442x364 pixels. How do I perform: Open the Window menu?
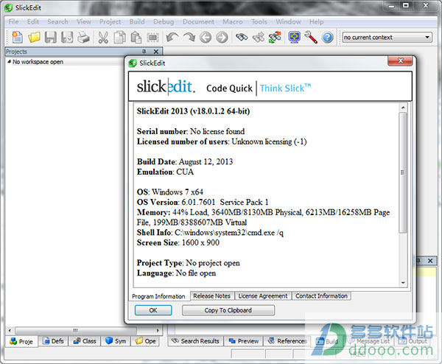pyautogui.click(x=288, y=21)
